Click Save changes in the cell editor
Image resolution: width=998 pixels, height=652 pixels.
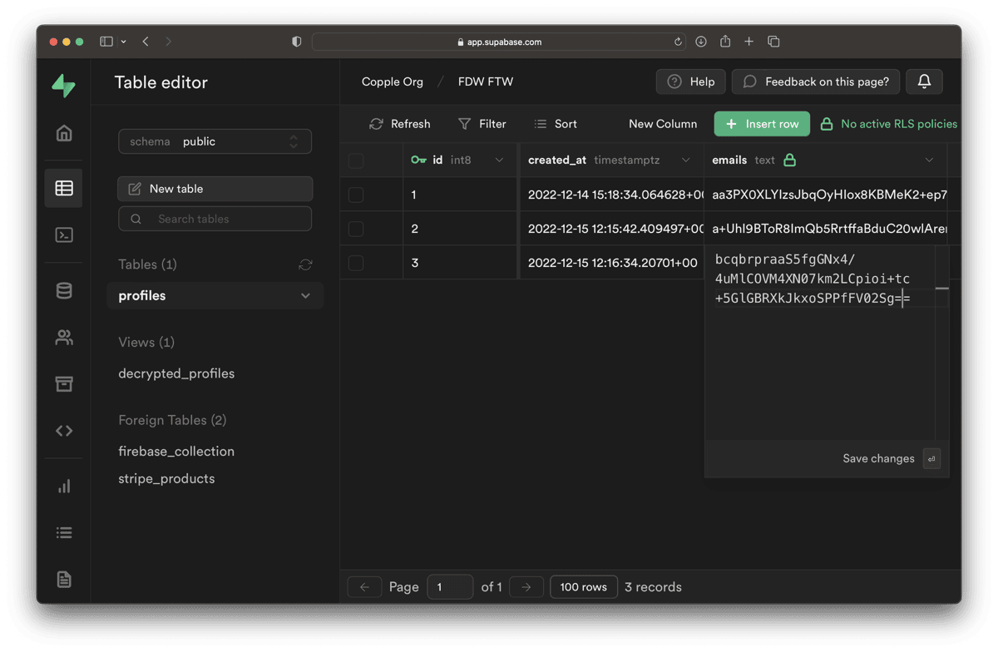878,458
